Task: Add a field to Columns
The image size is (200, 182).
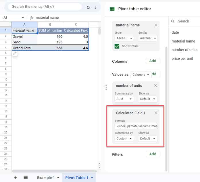Action: click(153, 61)
